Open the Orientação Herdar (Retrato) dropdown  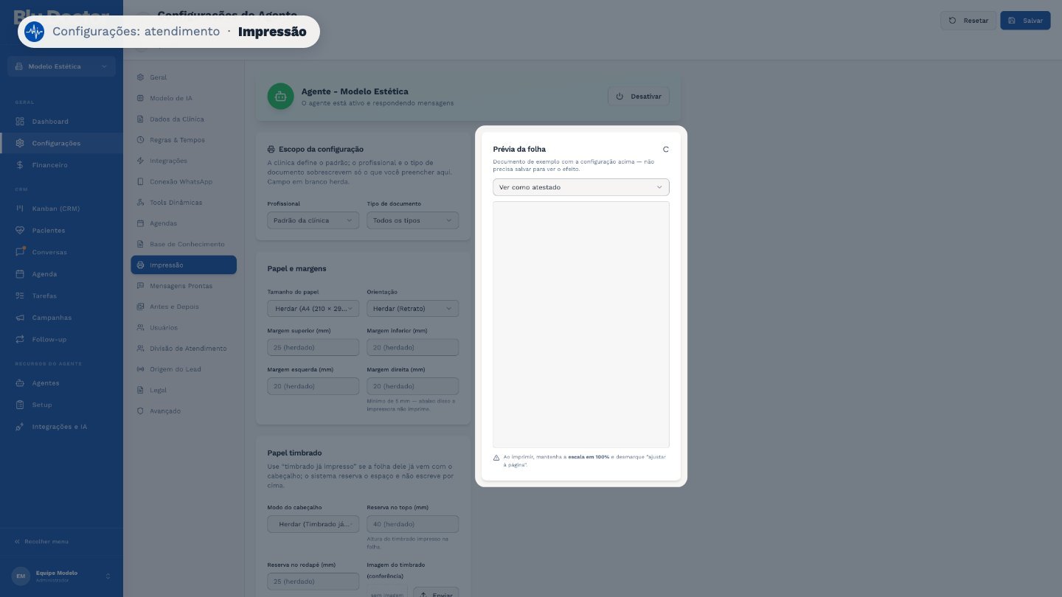point(412,309)
